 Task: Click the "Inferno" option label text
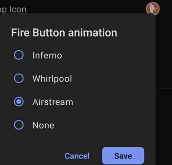47,55
